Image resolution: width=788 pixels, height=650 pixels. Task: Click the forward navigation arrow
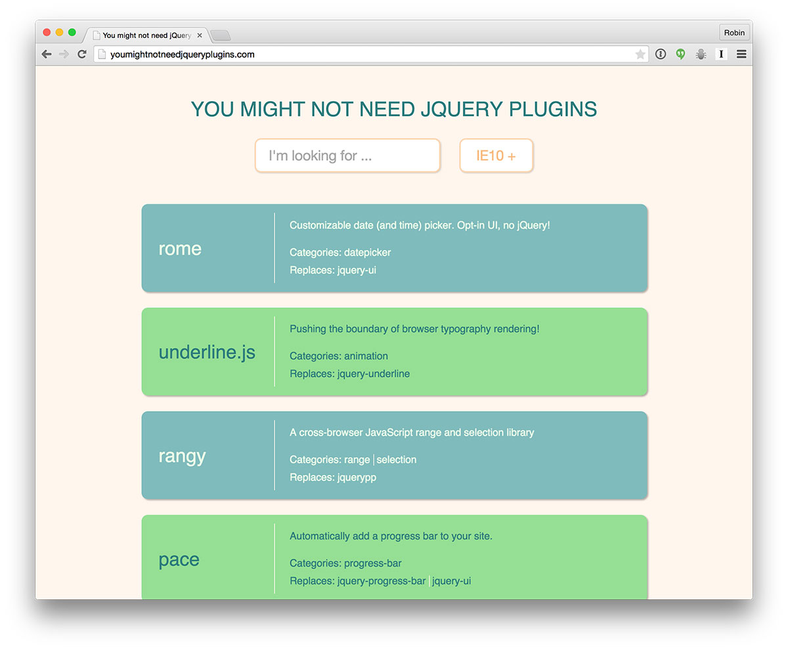tap(64, 54)
